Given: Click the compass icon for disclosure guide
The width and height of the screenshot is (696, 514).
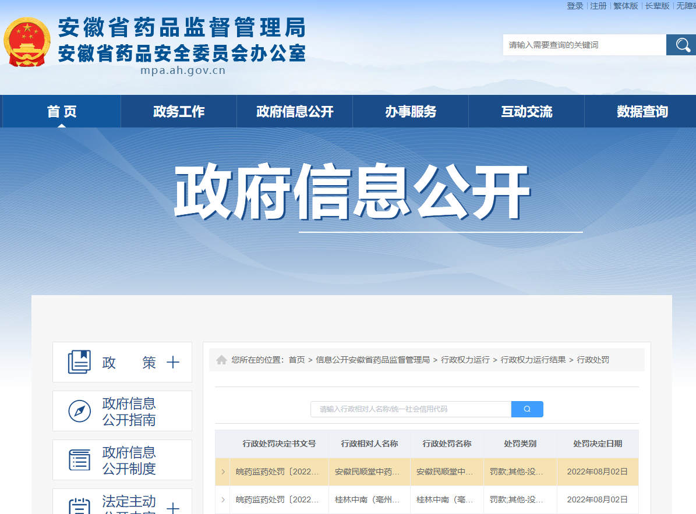Looking at the screenshot, I should coord(79,412).
